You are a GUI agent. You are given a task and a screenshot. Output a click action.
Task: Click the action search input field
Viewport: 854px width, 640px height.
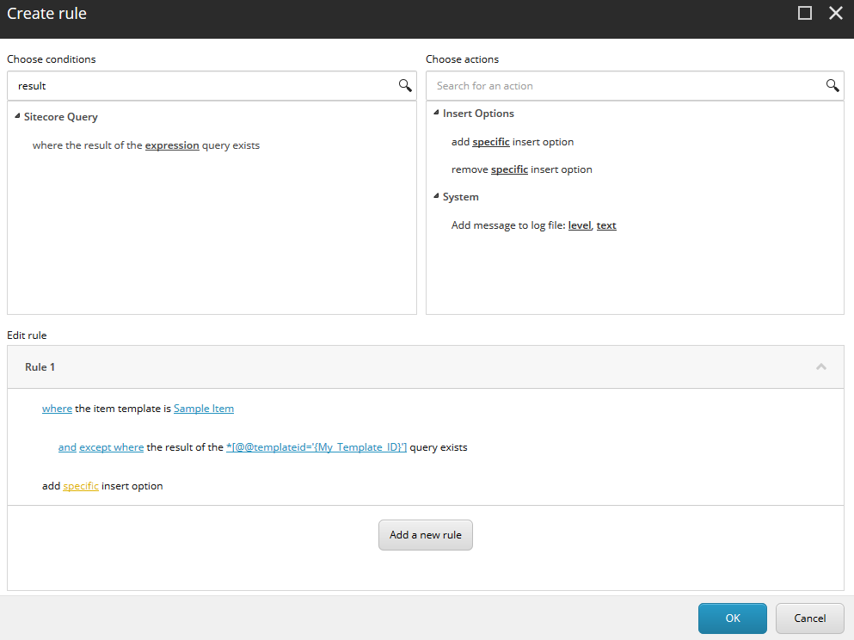pyautogui.click(x=619, y=85)
